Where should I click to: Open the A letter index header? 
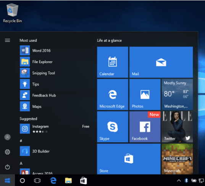(x=21, y=163)
